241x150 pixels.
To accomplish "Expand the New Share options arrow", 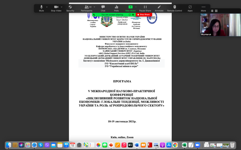I will (136, 7).
